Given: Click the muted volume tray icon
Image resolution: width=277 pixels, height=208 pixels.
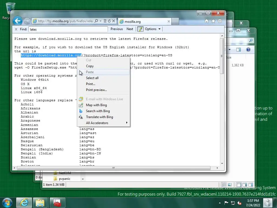Looking at the screenshot, I should click(239, 203).
